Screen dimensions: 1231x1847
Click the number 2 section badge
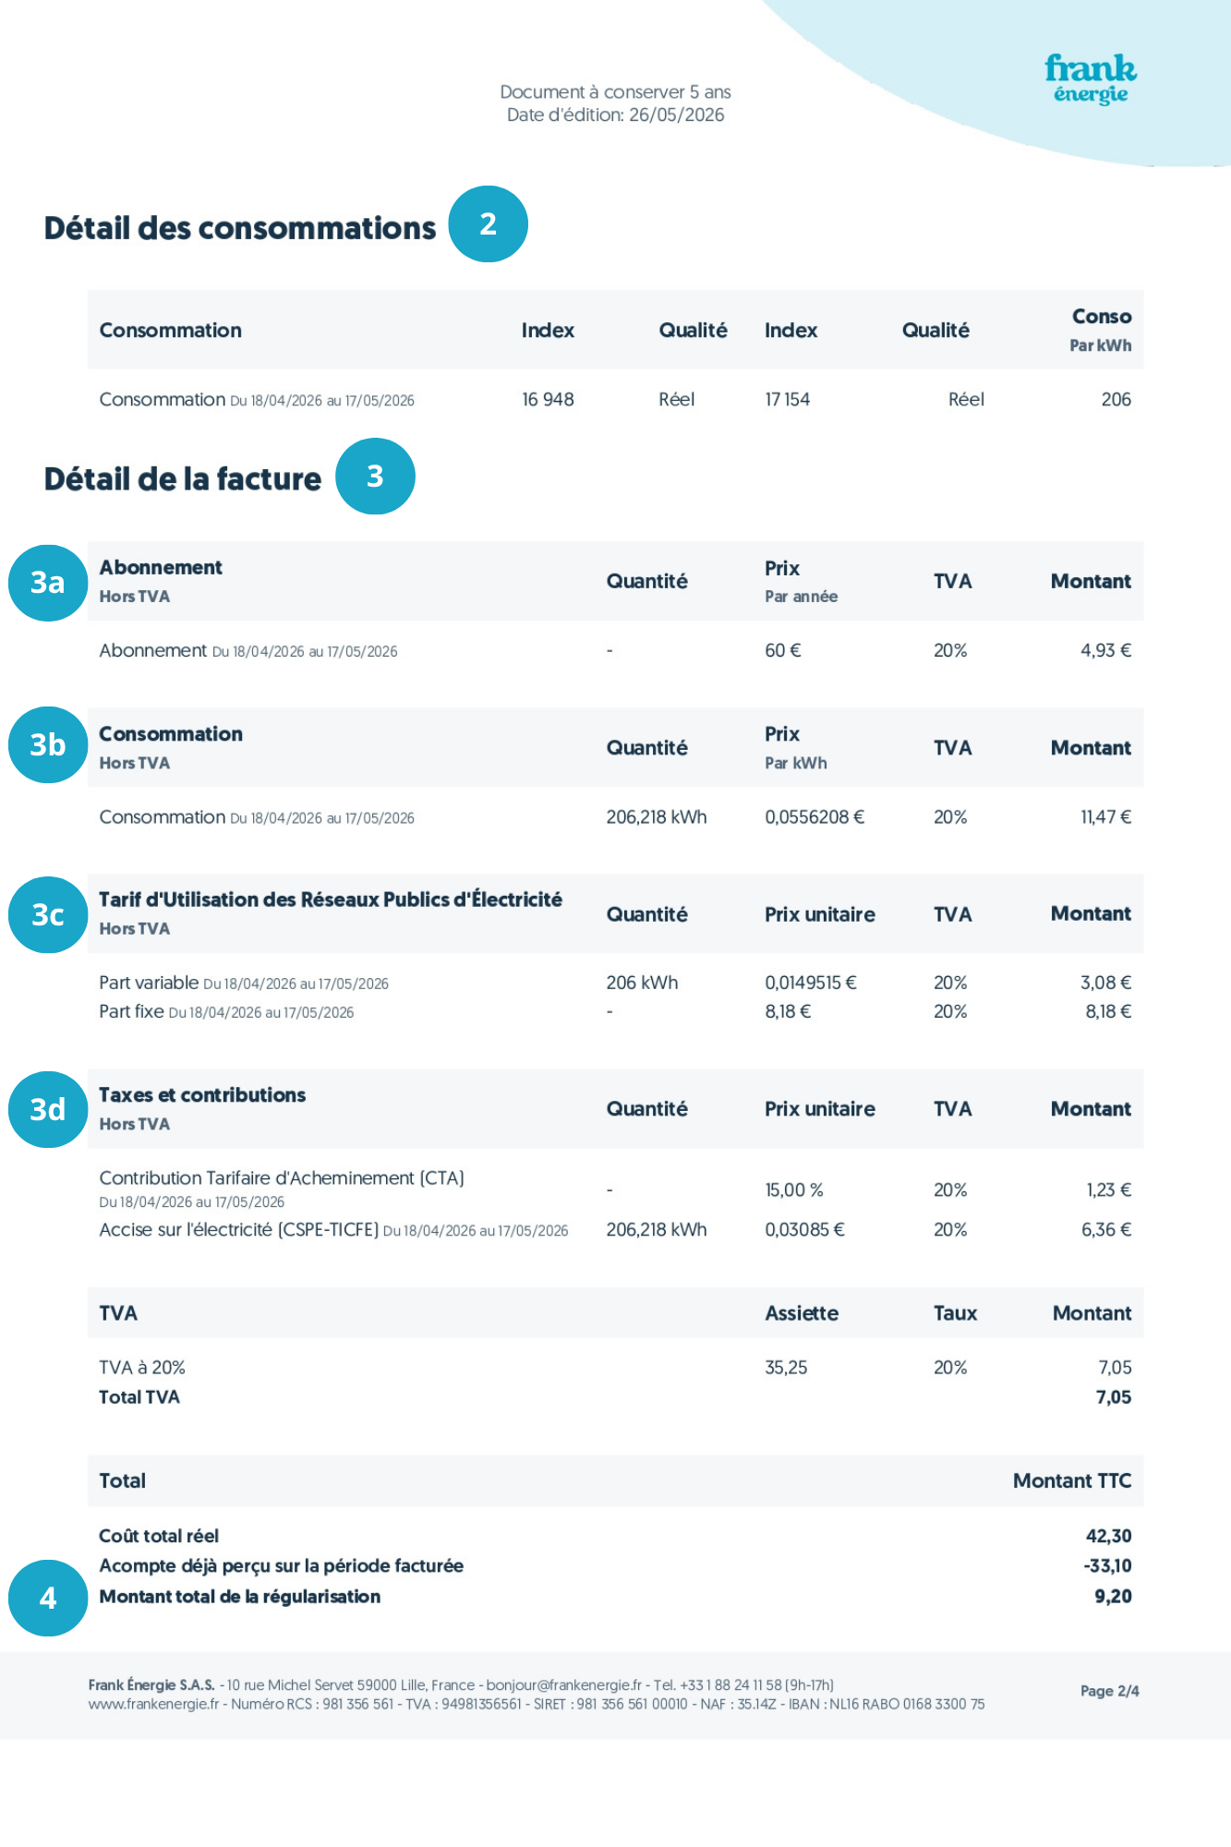pos(488,224)
